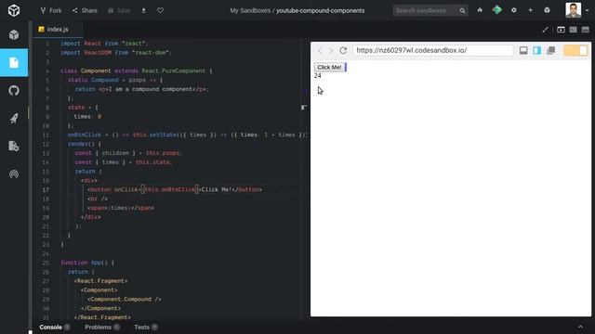Go to My Sandboxes link
The width and height of the screenshot is (595, 334).
click(x=250, y=10)
